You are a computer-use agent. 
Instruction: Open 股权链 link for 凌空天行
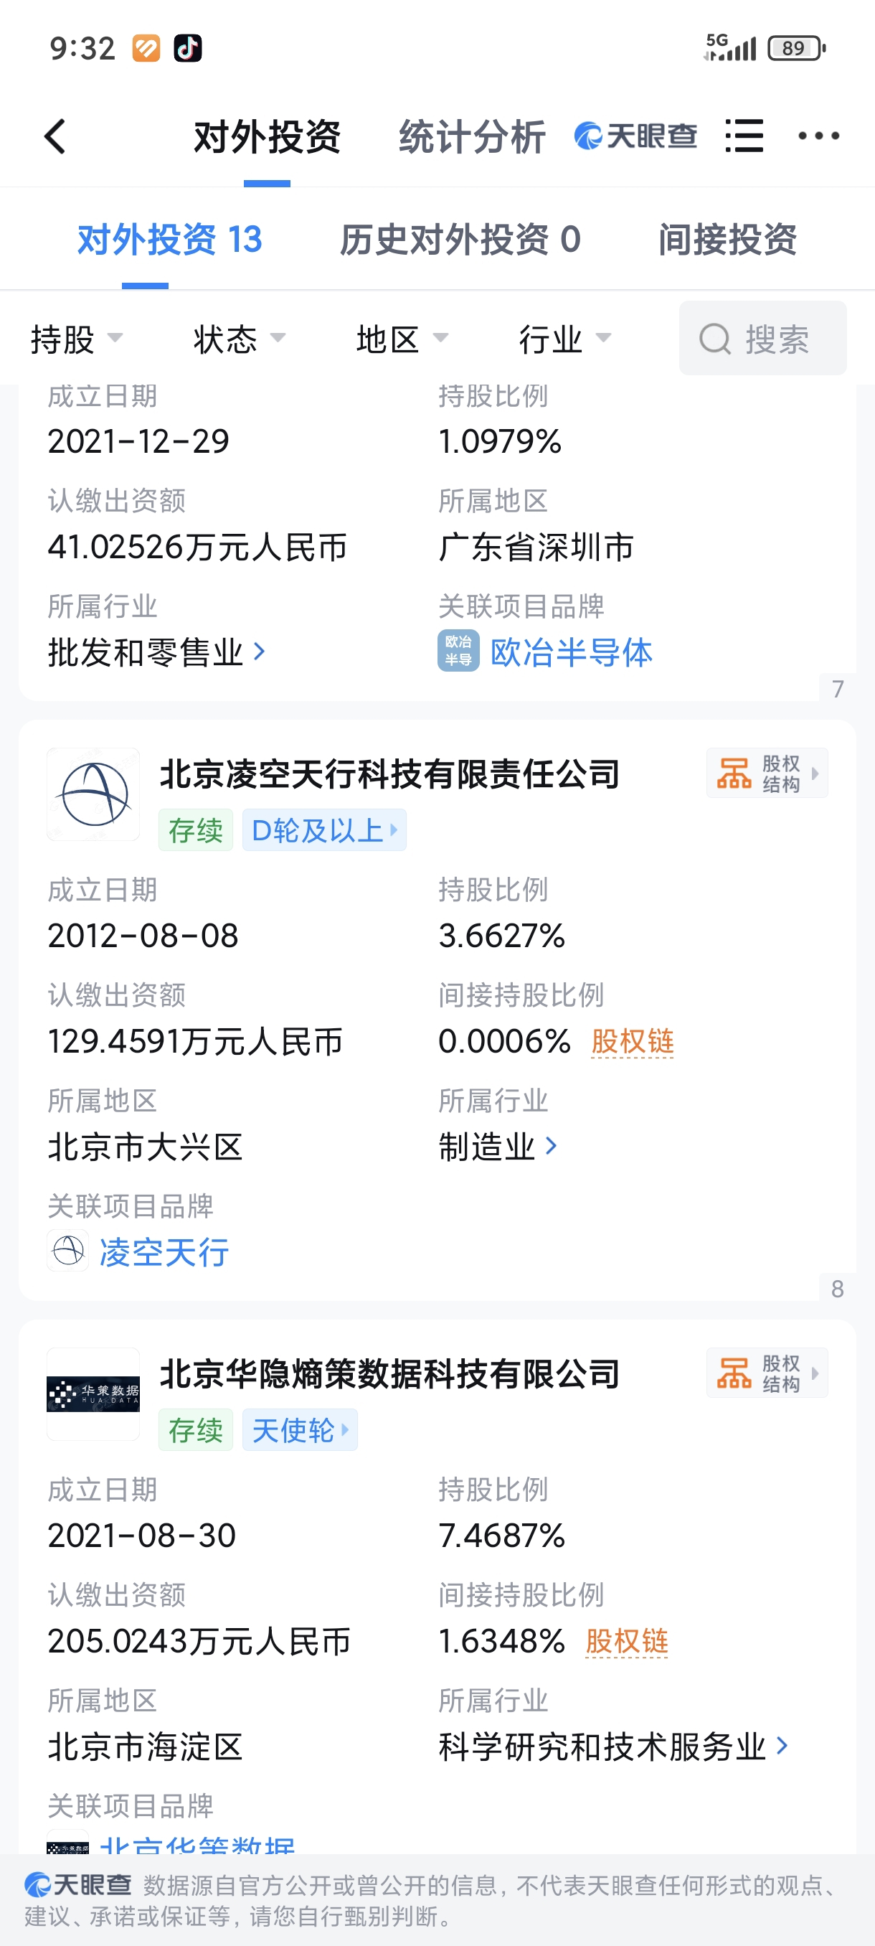(x=632, y=1041)
